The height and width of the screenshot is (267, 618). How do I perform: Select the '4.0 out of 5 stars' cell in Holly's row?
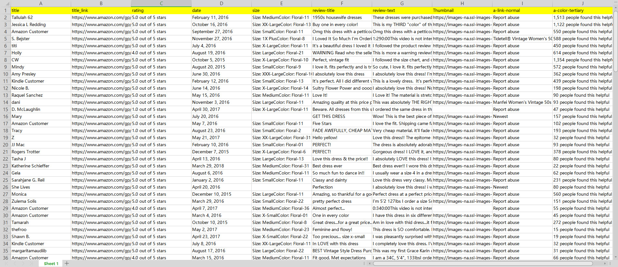(161, 53)
